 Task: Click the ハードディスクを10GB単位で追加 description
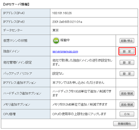pos(82,93)
